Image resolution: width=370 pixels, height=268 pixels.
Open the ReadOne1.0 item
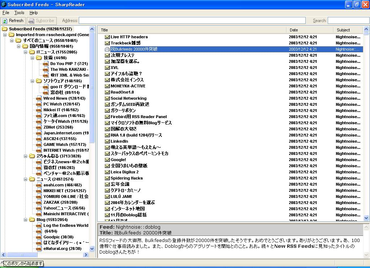[x=122, y=92]
